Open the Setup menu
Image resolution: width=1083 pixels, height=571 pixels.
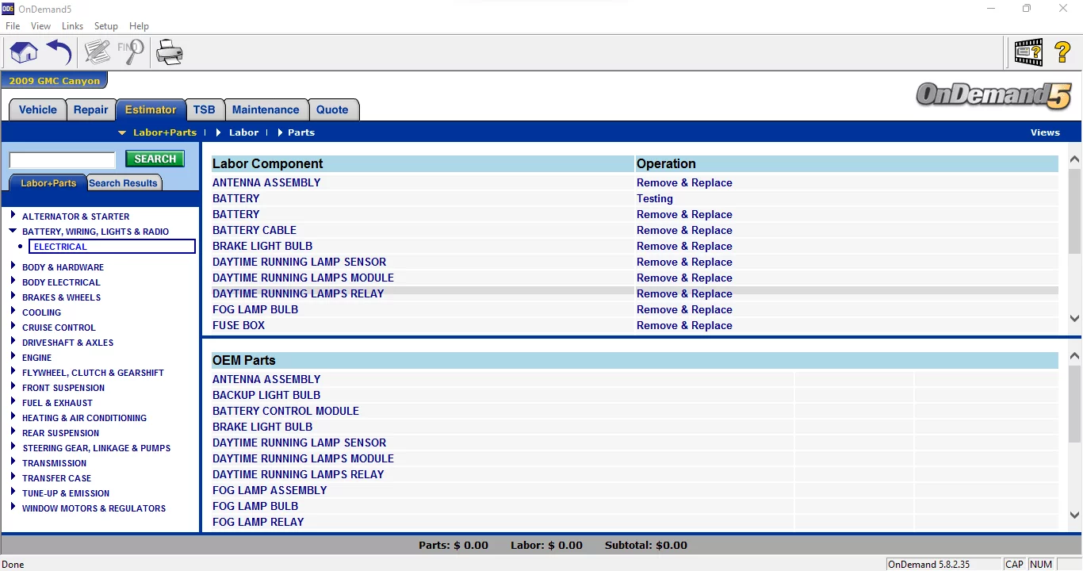click(x=105, y=25)
